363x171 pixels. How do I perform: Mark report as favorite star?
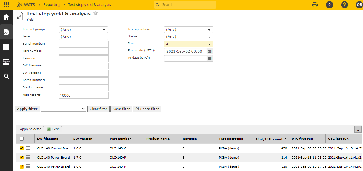[96, 13]
